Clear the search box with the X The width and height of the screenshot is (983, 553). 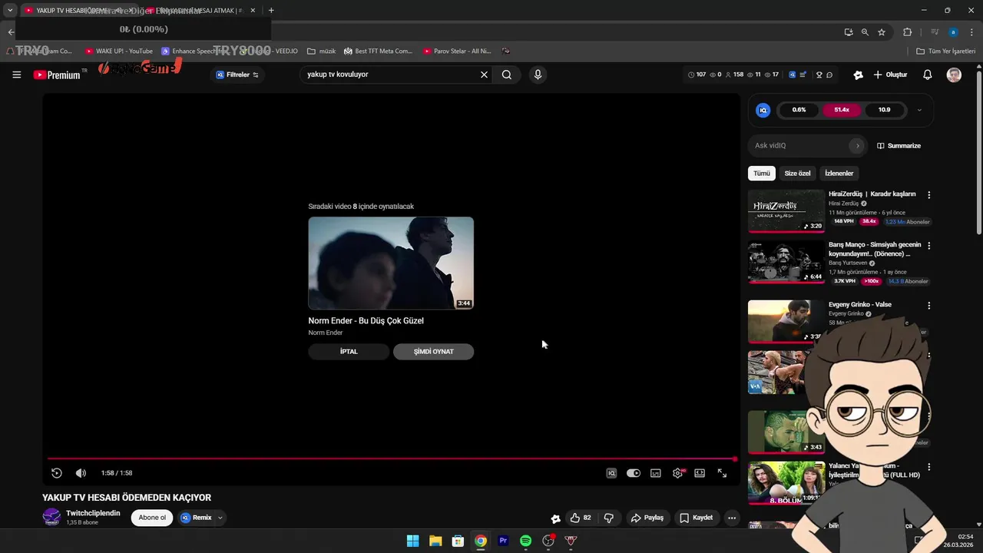tap(484, 75)
